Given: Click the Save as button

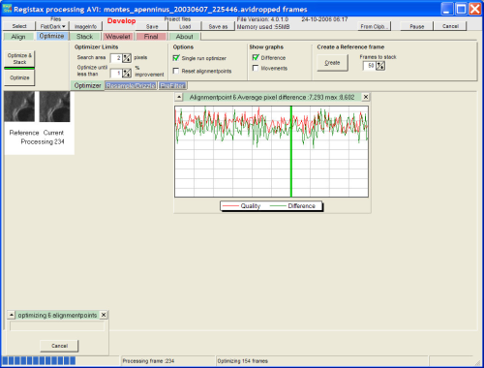Looking at the screenshot, I should click(x=218, y=26).
